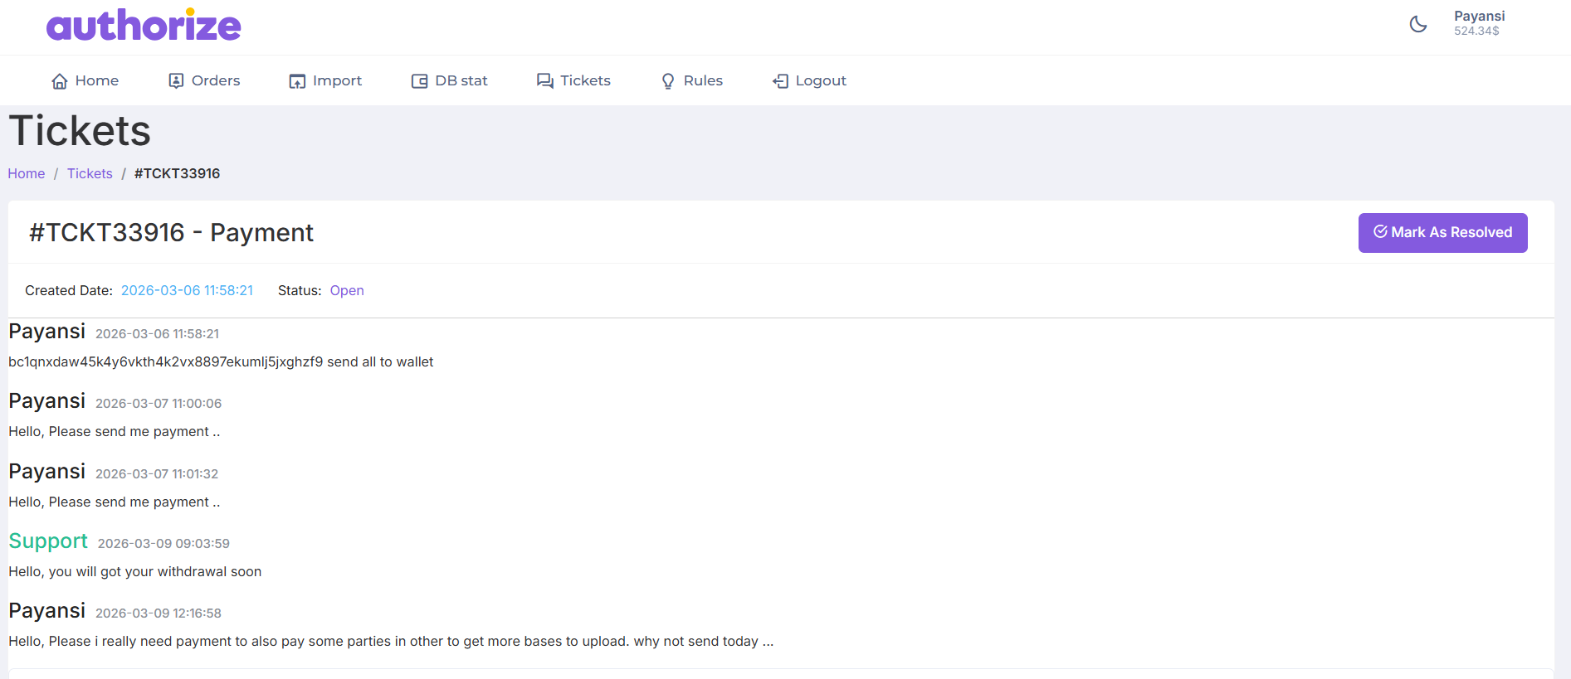Click the 524.34$ balance under username
1571x679 pixels.
(1476, 32)
